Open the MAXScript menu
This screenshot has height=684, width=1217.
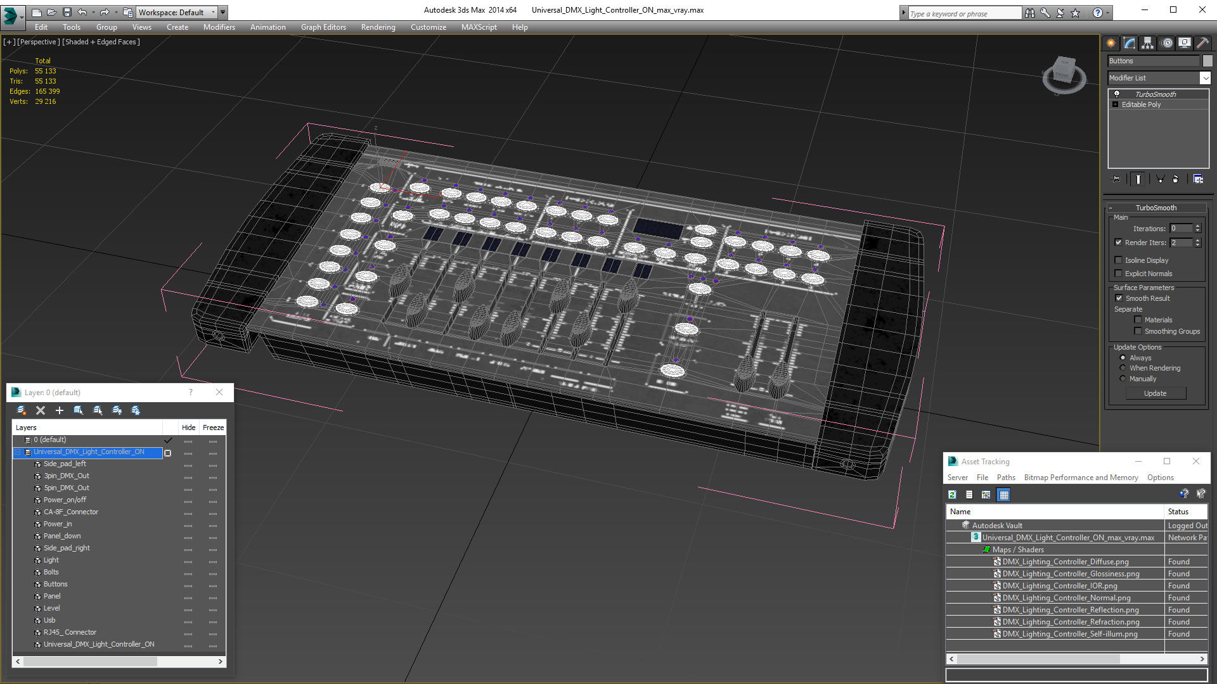pos(479,27)
